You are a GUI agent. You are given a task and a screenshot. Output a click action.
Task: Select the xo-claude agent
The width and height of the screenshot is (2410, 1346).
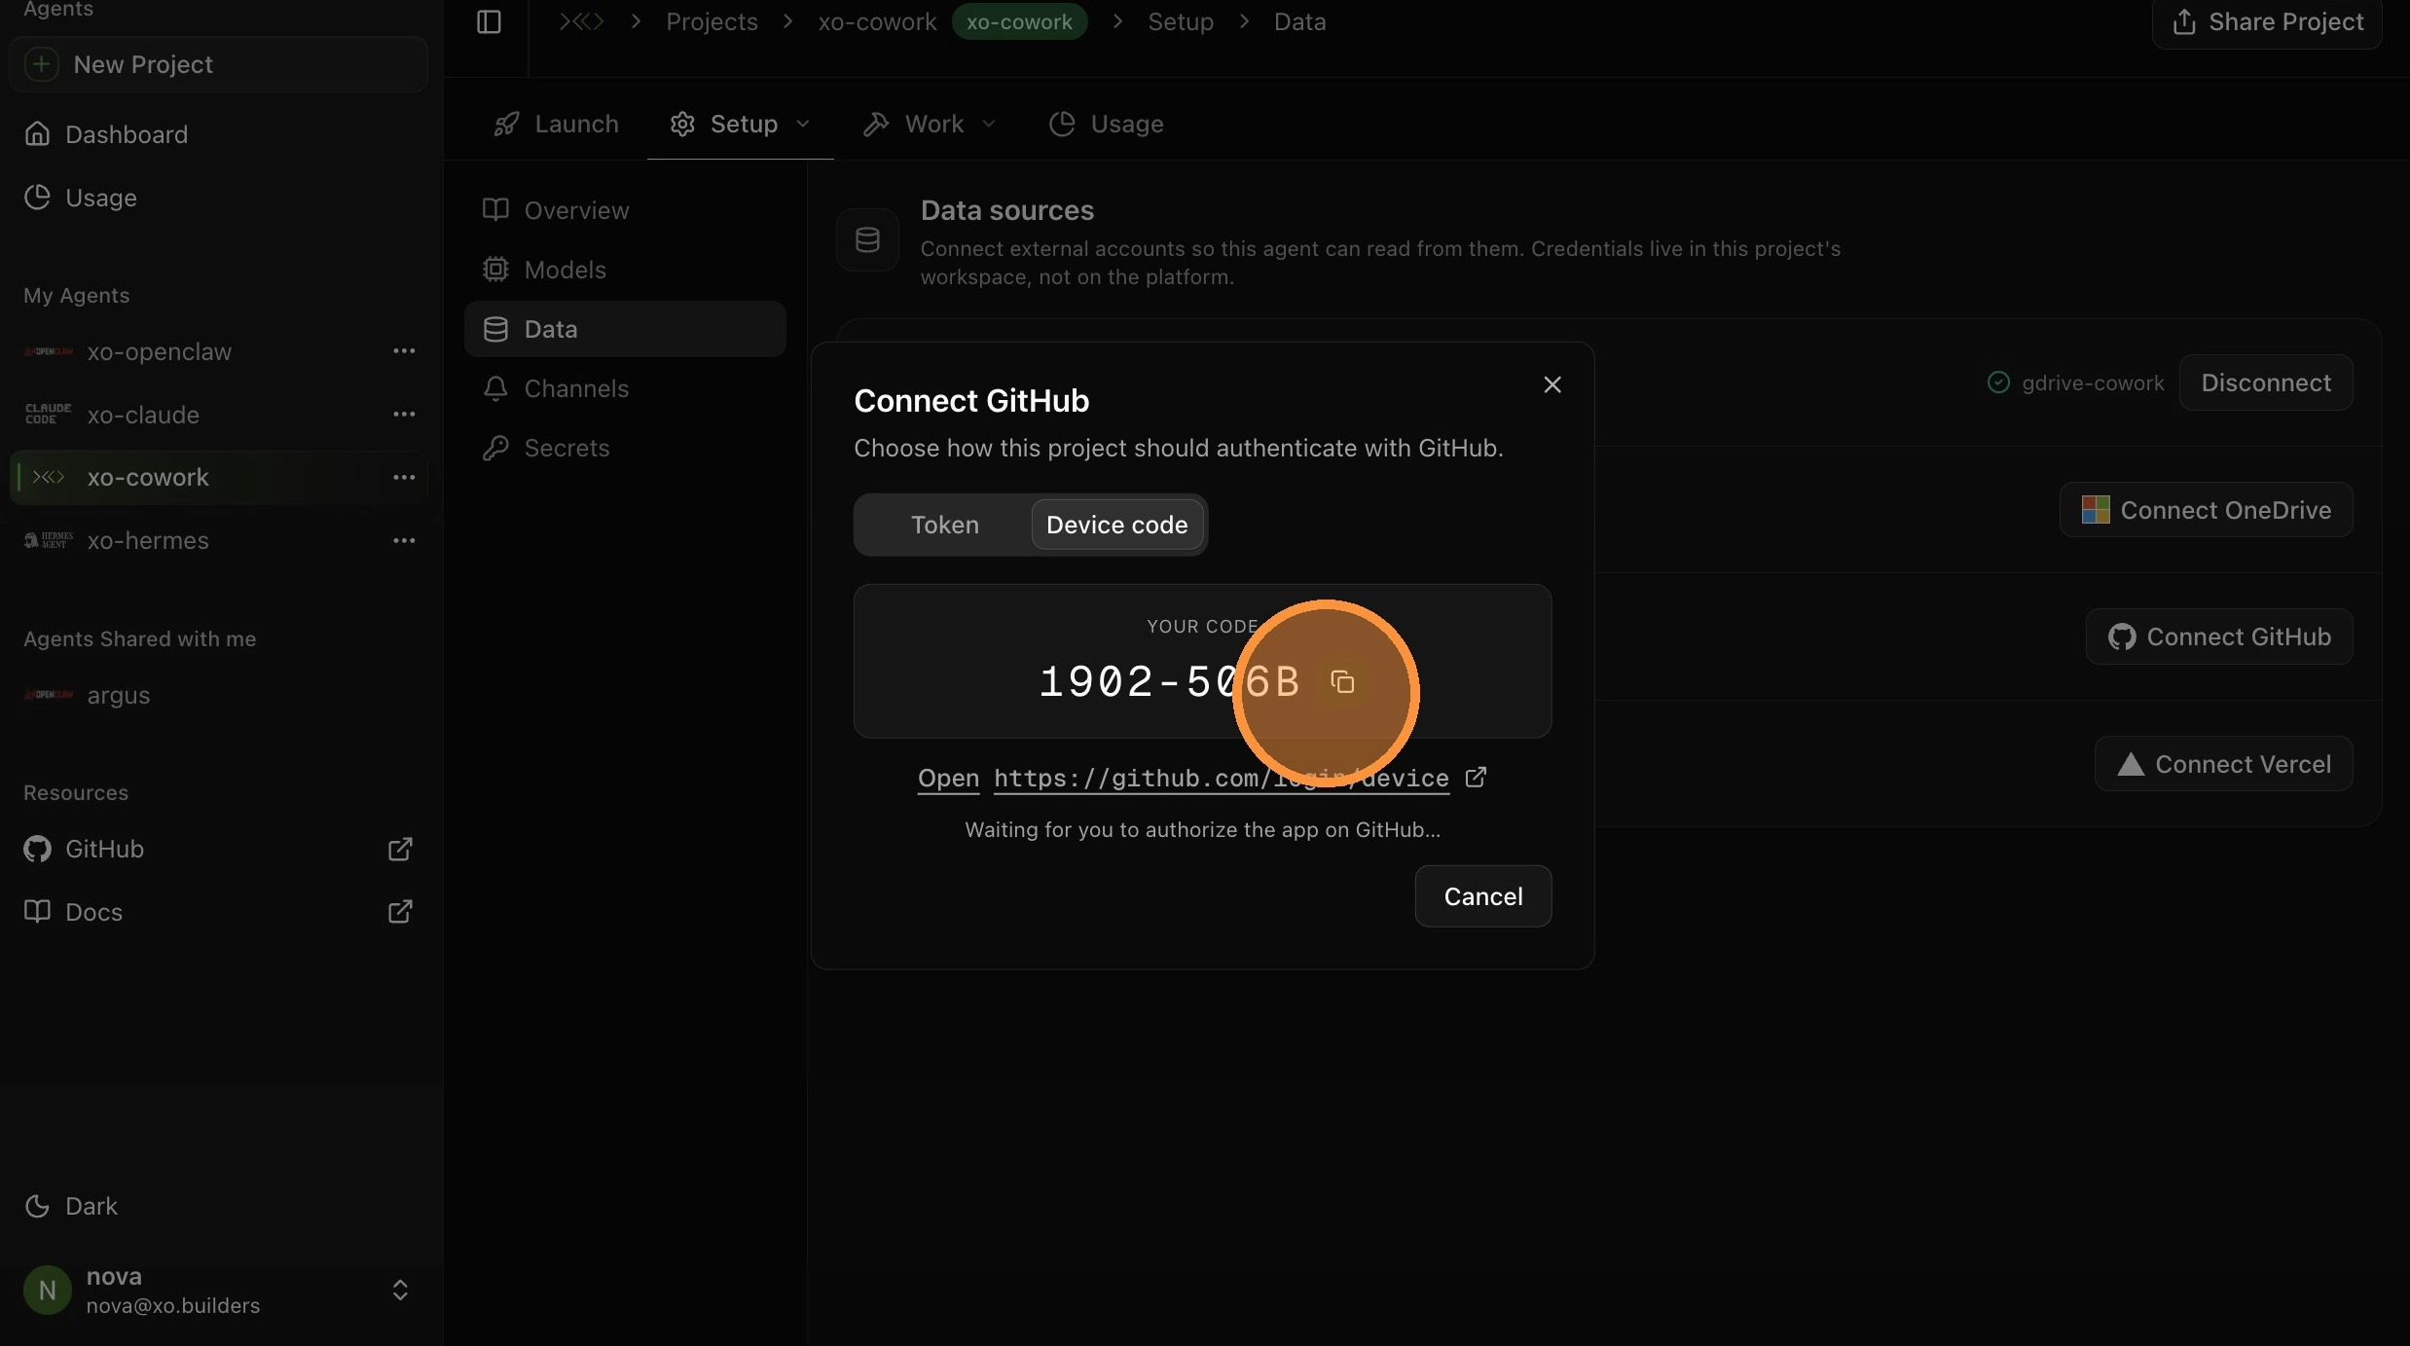tap(143, 415)
